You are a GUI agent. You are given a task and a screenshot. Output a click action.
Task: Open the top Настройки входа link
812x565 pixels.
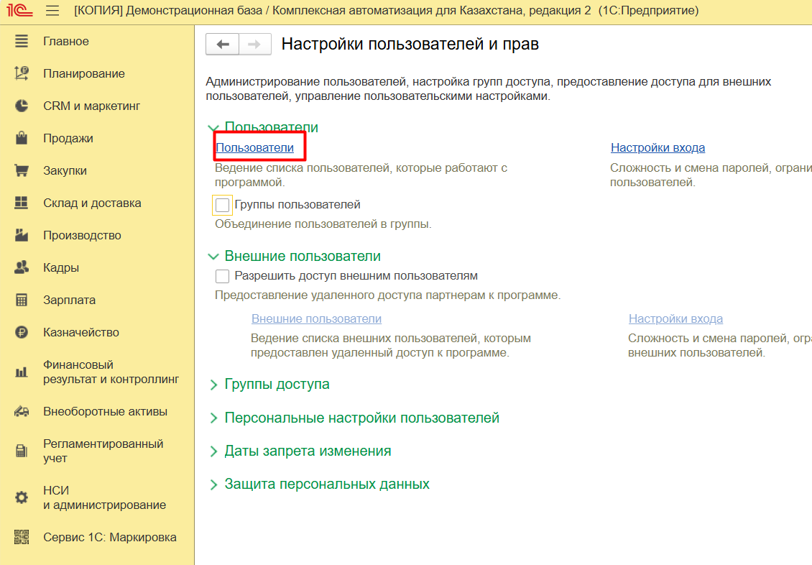[x=658, y=147]
